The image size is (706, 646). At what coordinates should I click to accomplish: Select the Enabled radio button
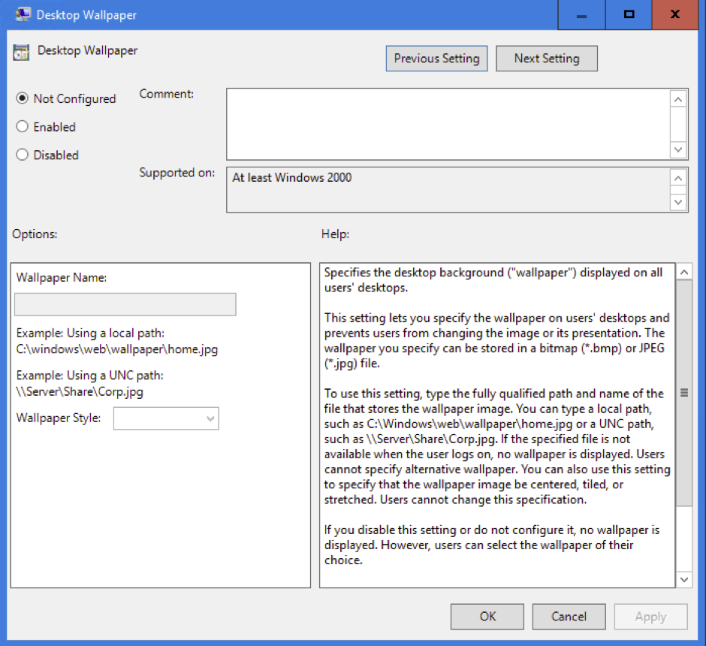[23, 127]
